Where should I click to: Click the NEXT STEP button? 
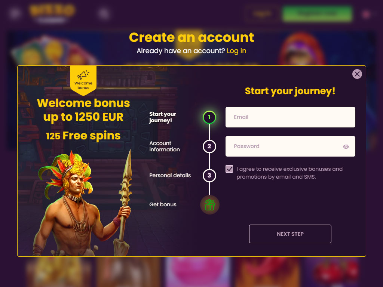290,234
